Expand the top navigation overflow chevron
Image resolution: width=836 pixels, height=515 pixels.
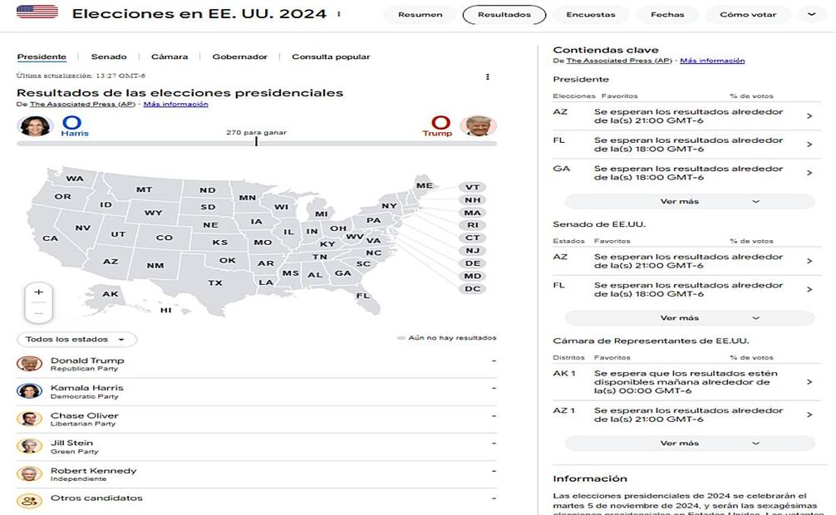click(x=811, y=14)
